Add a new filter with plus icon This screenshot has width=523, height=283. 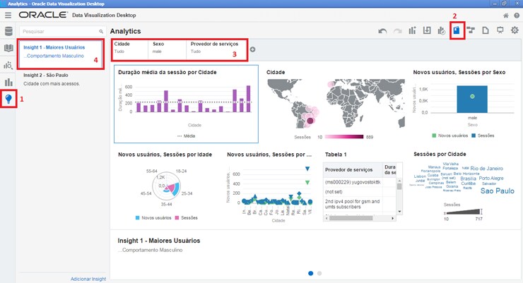[x=253, y=49]
